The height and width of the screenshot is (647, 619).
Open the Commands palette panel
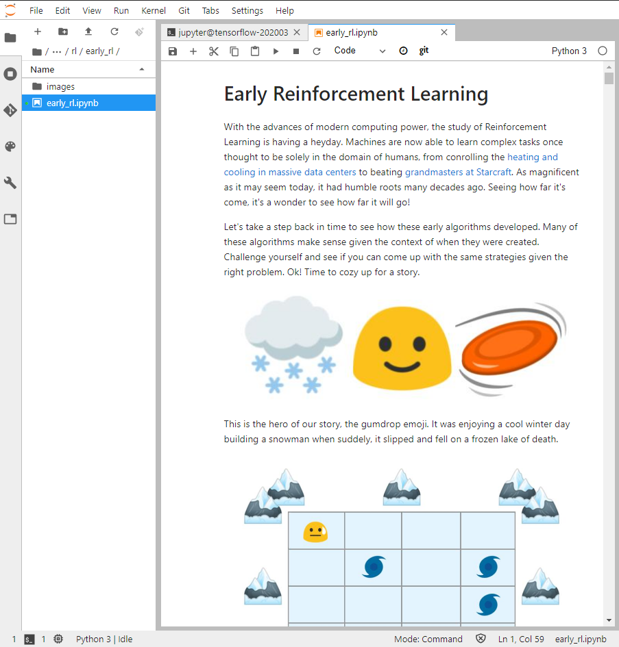[x=10, y=147]
